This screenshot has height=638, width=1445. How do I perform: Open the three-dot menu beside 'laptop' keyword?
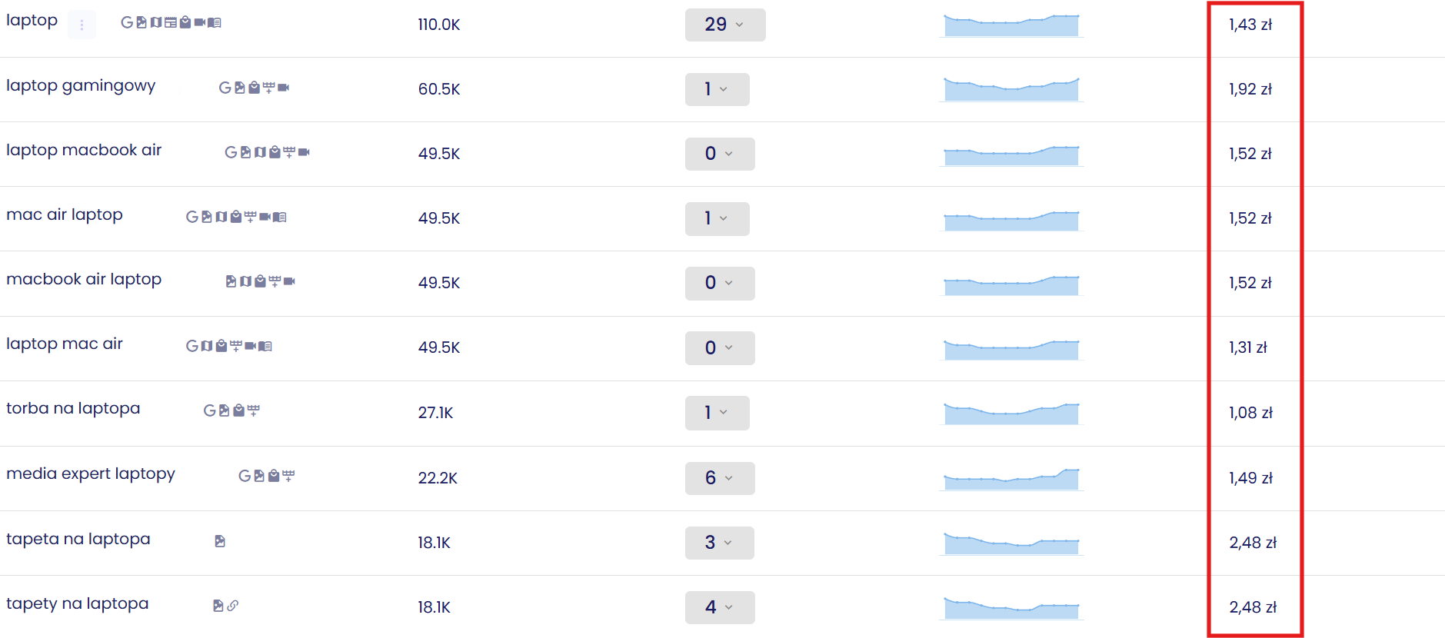82,25
